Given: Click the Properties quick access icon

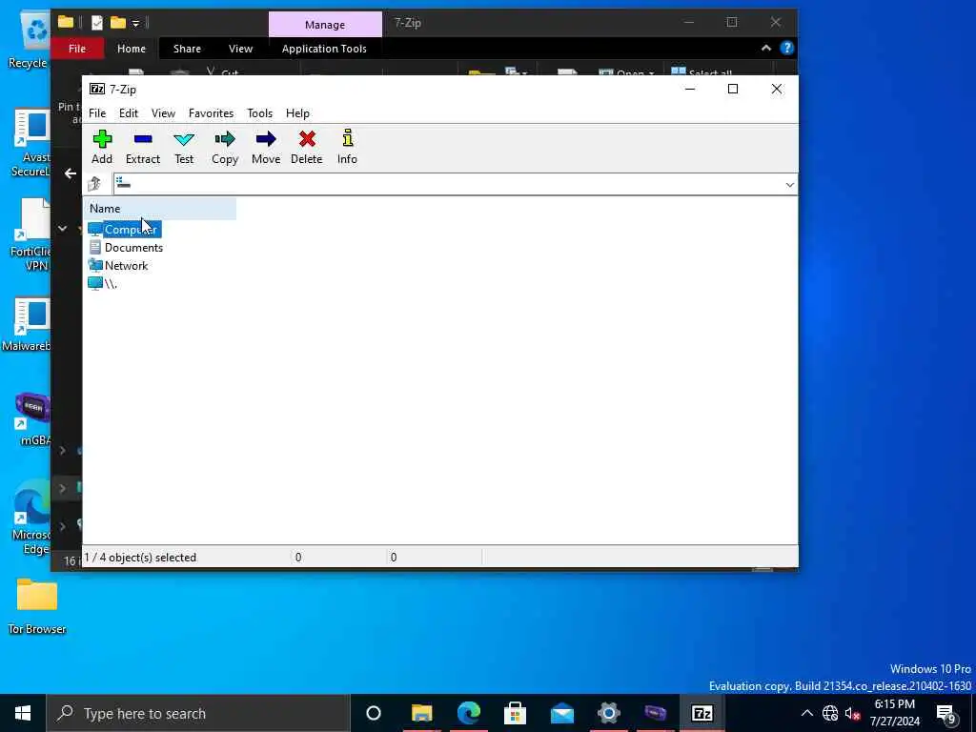Looking at the screenshot, I should 97,23.
